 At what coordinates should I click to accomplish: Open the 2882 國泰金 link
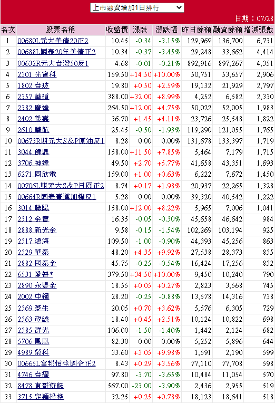pyautogui.click(x=37, y=263)
